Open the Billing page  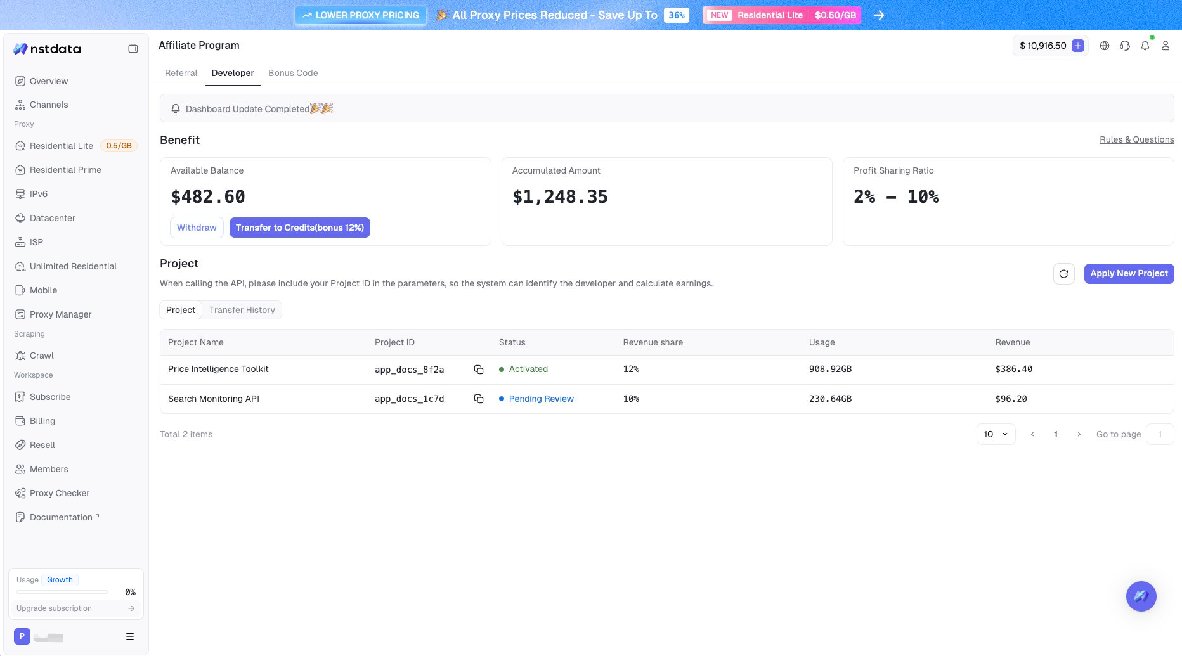click(x=36, y=421)
